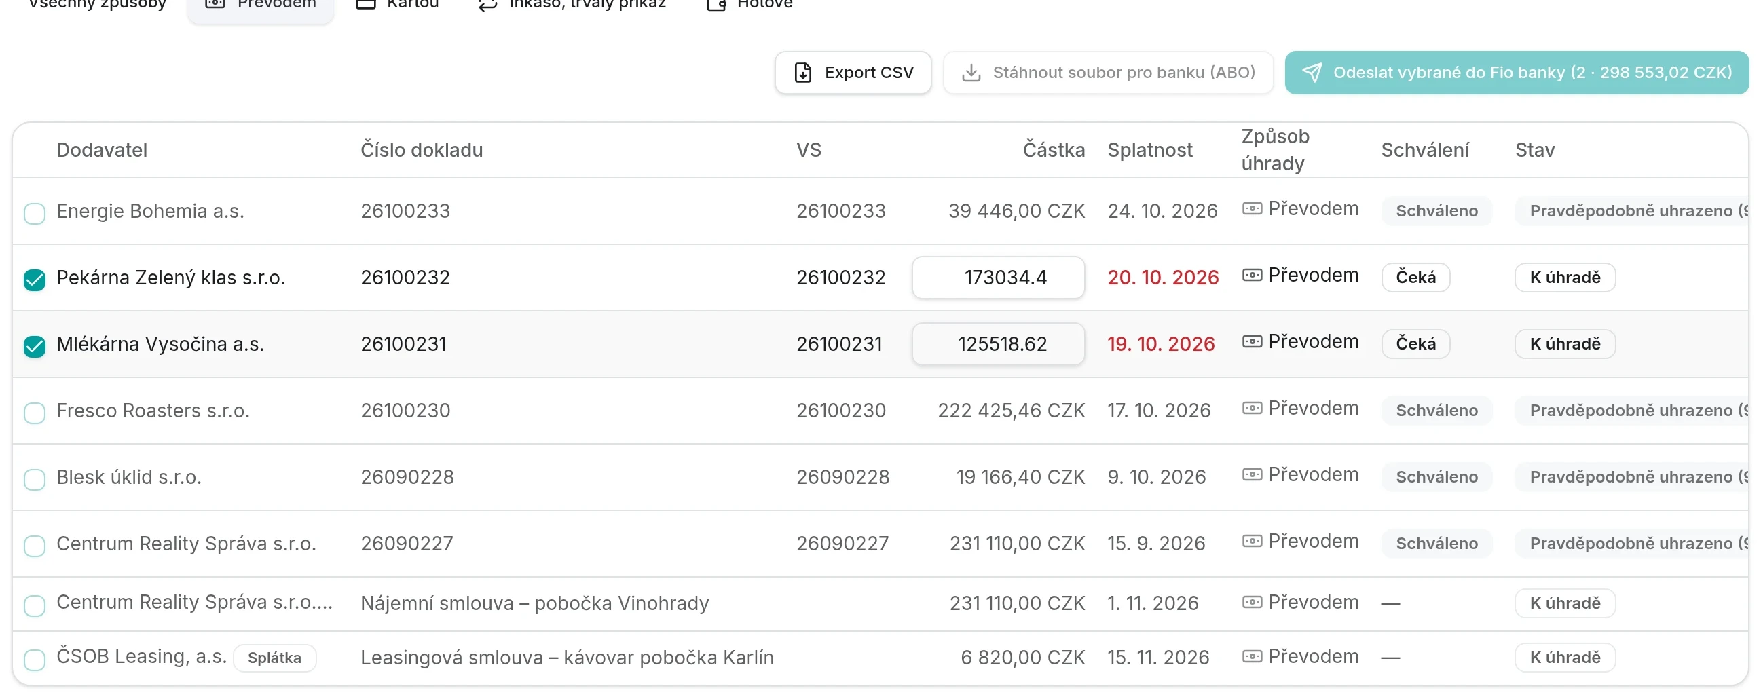Select the Fresco Roasters s.r.o. checkbox
This screenshot has height=699, width=1761.
[x=34, y=413]
